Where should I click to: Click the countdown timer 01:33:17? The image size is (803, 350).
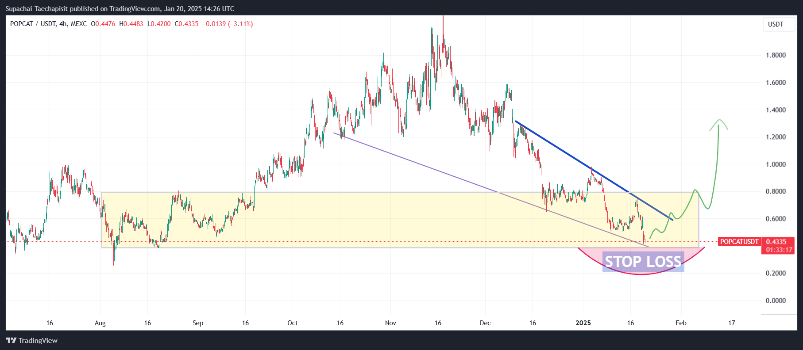pos(779,250)
